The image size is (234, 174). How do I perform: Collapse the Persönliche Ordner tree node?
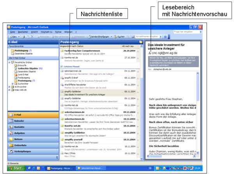tap(9, 62)
